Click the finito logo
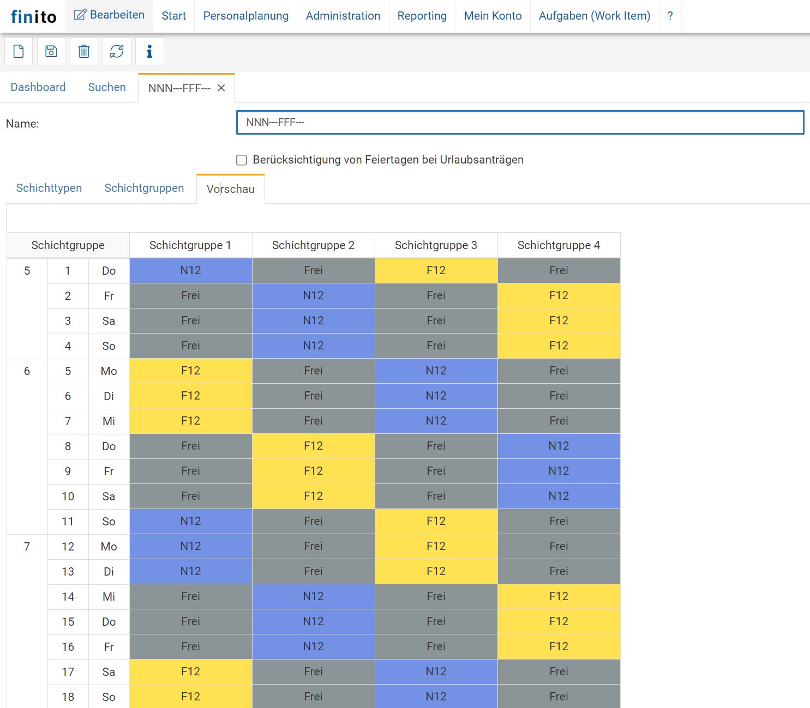This screenshot has height=708, width=810. (x=33, y=17)
